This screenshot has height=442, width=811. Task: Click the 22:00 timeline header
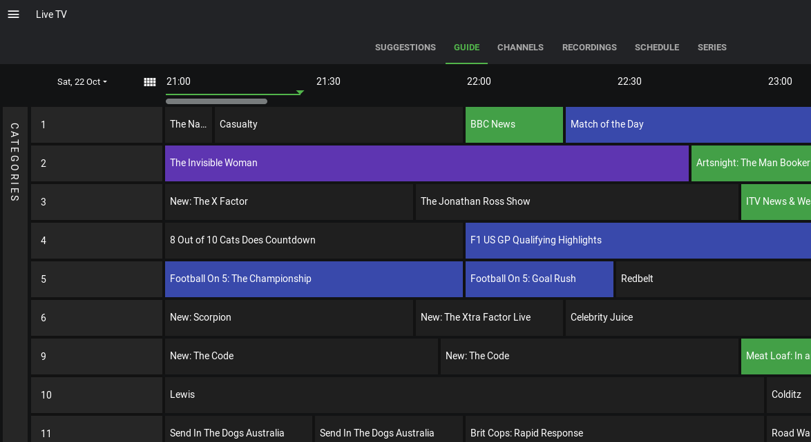click(479, 81)
